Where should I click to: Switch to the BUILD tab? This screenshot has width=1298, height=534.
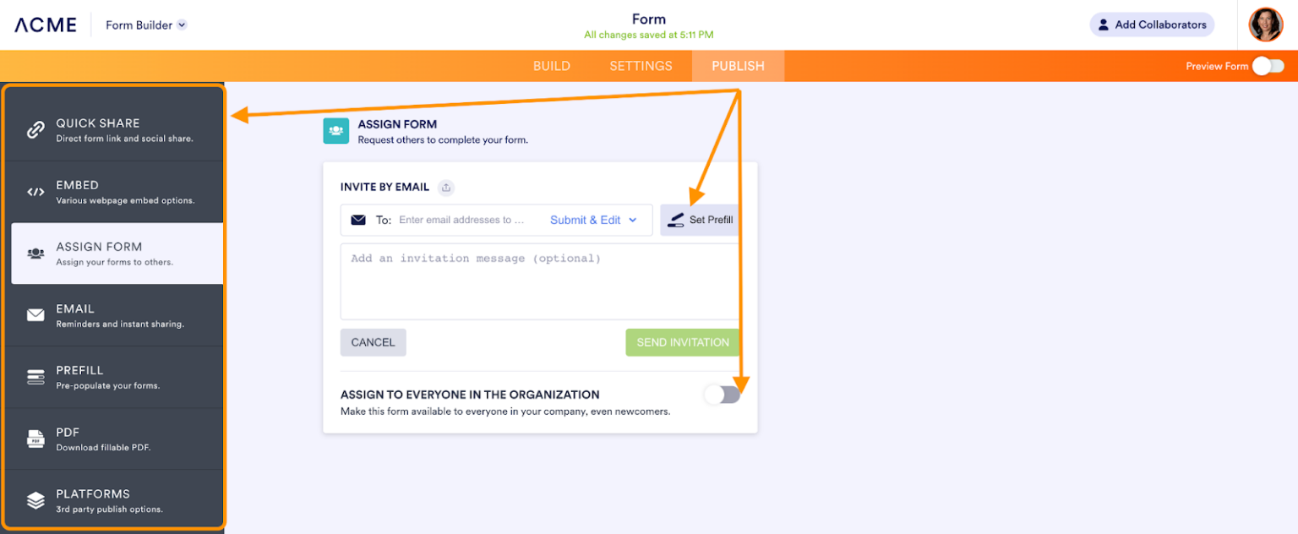(x=551, y=65)
